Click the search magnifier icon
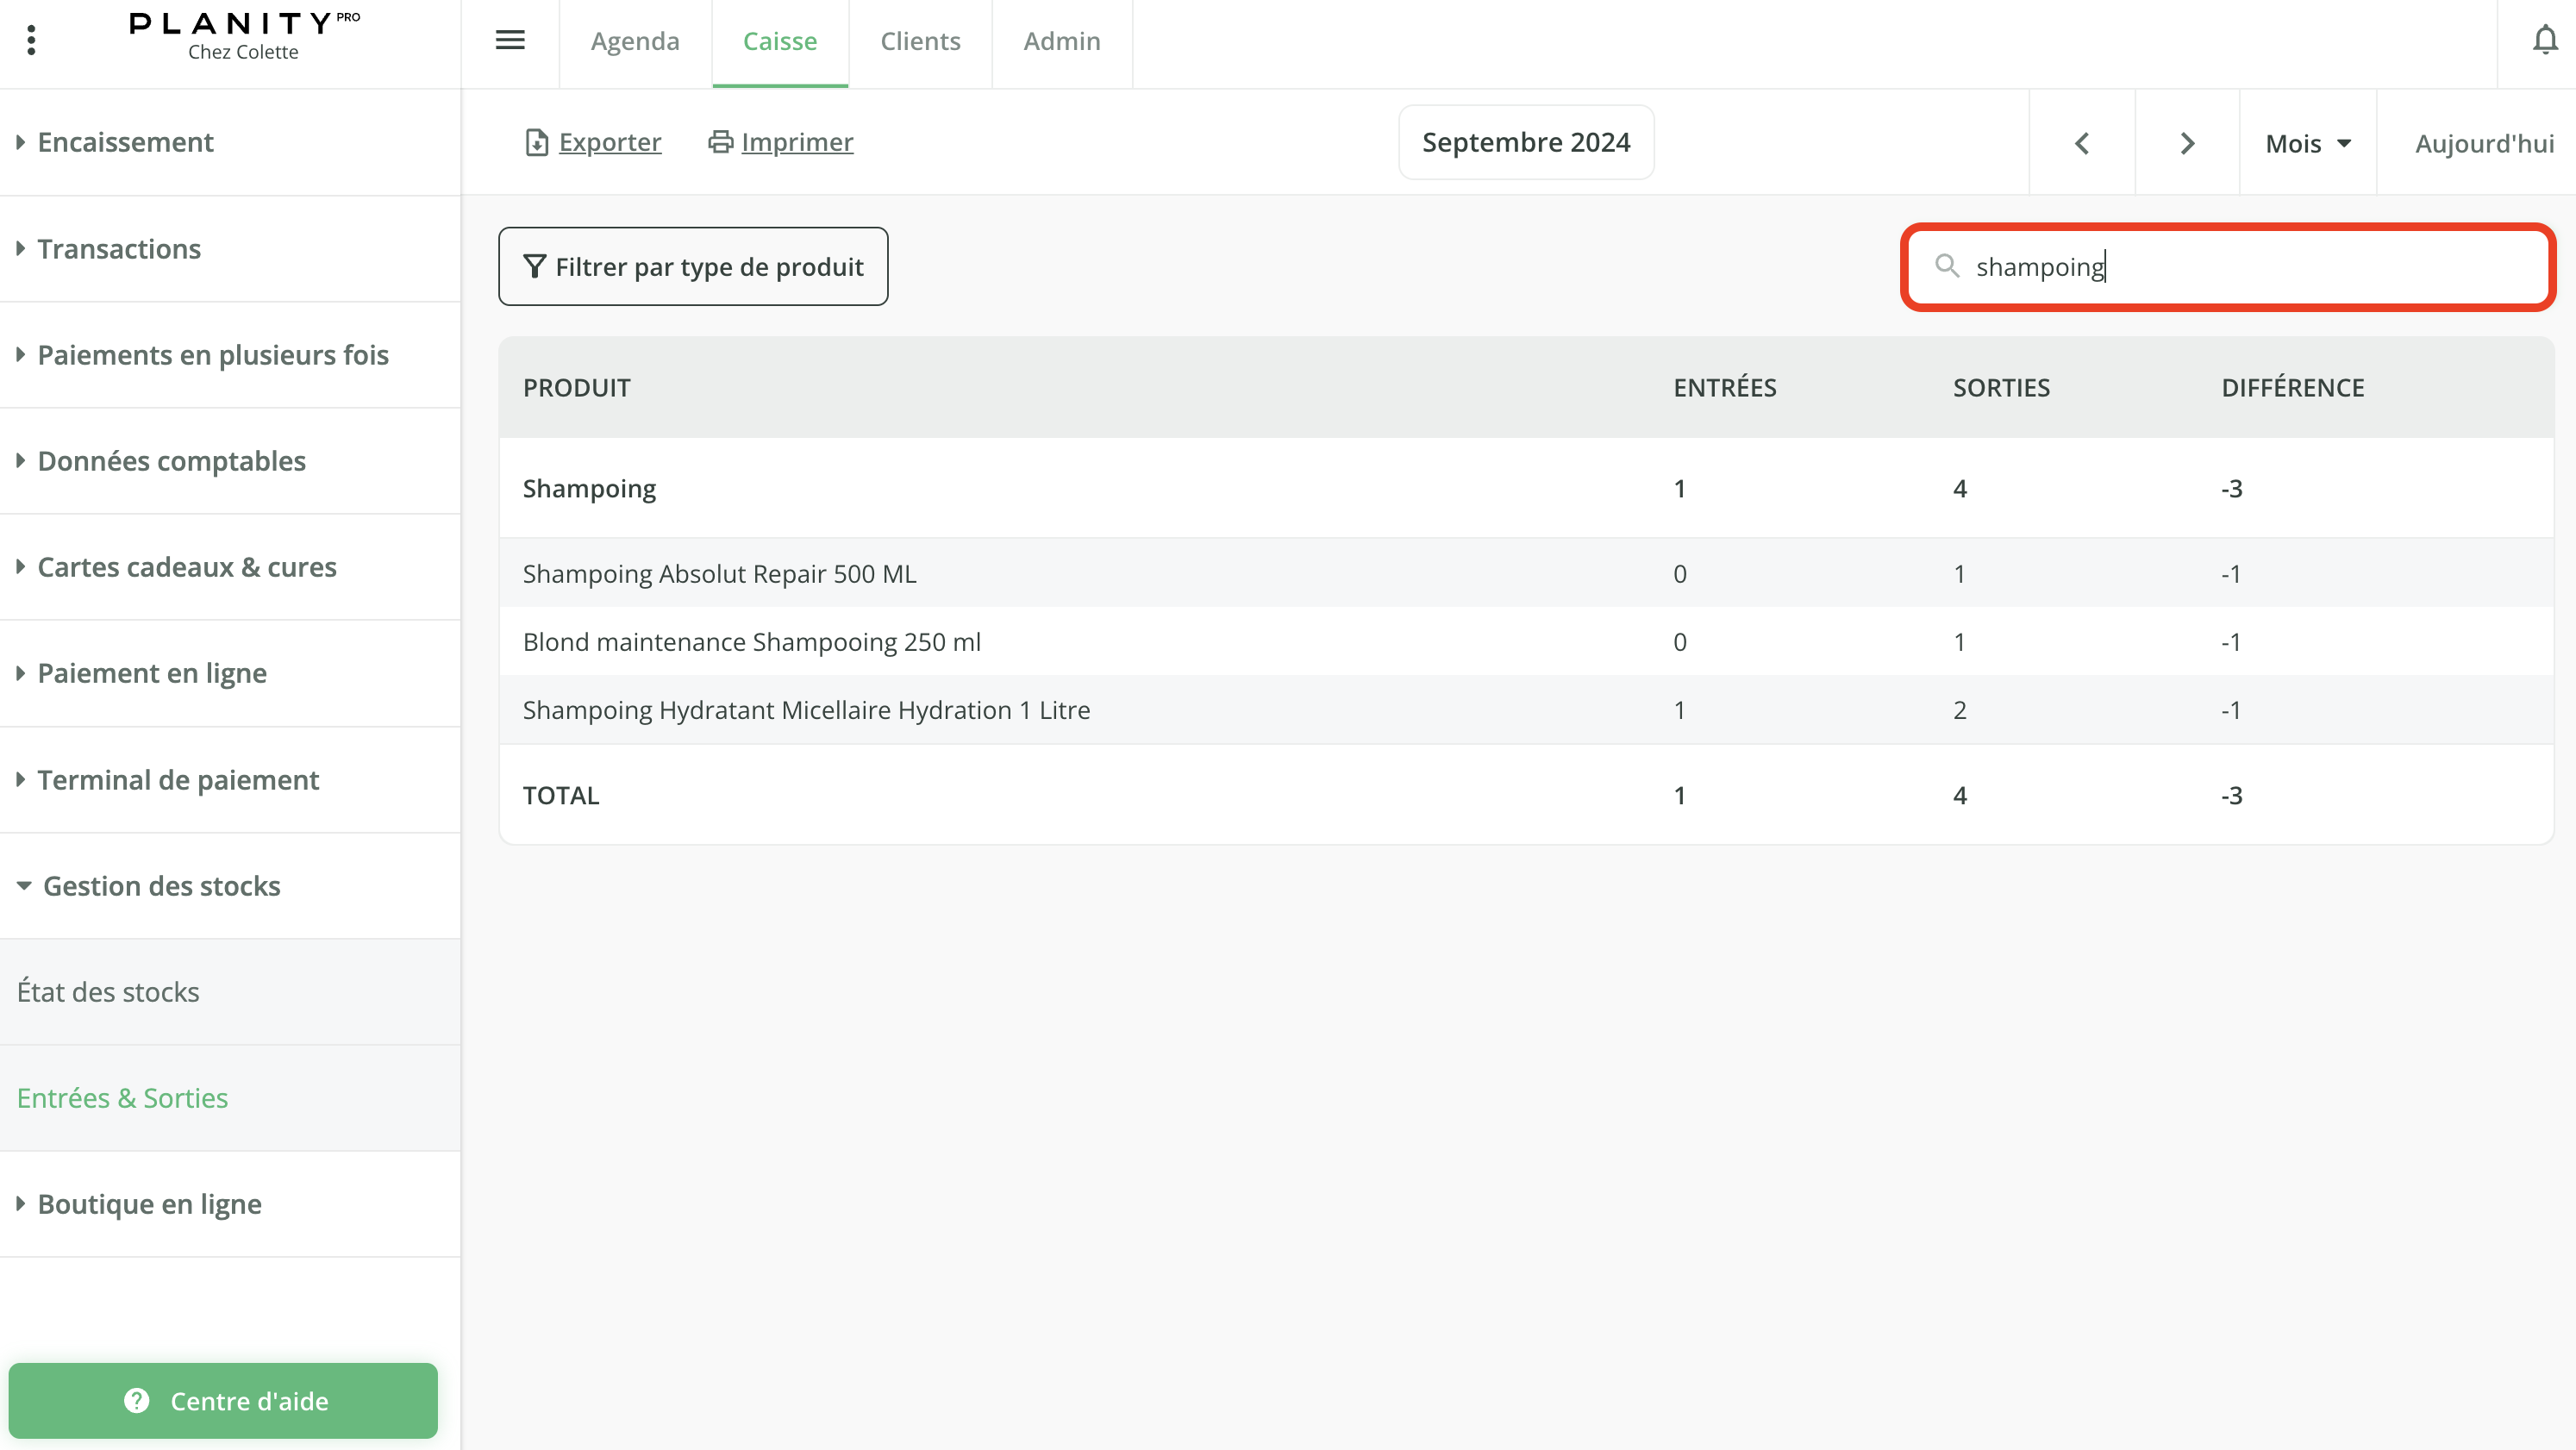 [1946, 266]
